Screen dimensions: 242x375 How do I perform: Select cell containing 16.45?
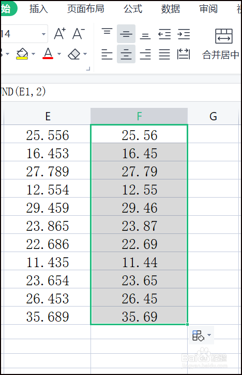(139, 153)
